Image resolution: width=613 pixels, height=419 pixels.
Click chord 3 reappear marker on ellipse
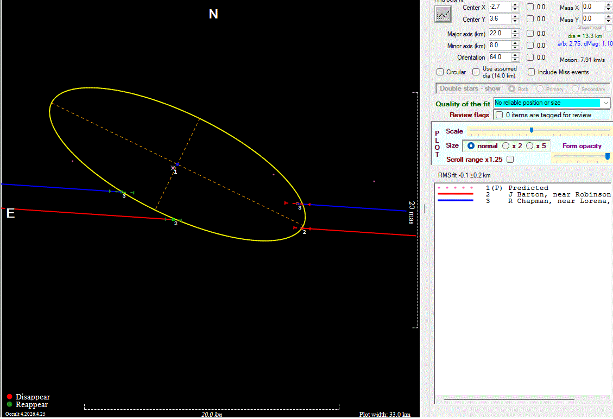point(122,192)
